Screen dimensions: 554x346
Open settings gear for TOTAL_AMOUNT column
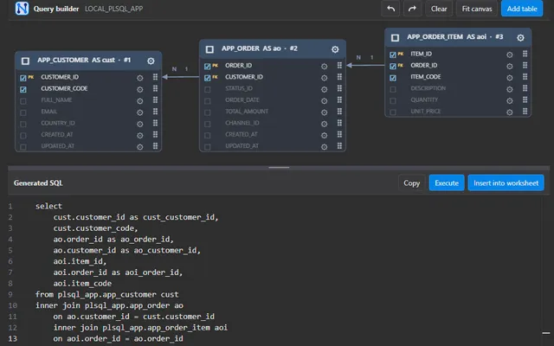[324, 112]
